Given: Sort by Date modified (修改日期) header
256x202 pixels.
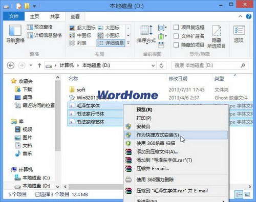Looking at the screenshot, I should click(178, 79).
